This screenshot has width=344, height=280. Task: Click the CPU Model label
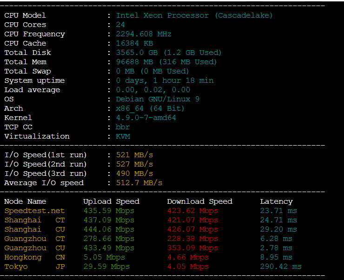tap(25, 15)
